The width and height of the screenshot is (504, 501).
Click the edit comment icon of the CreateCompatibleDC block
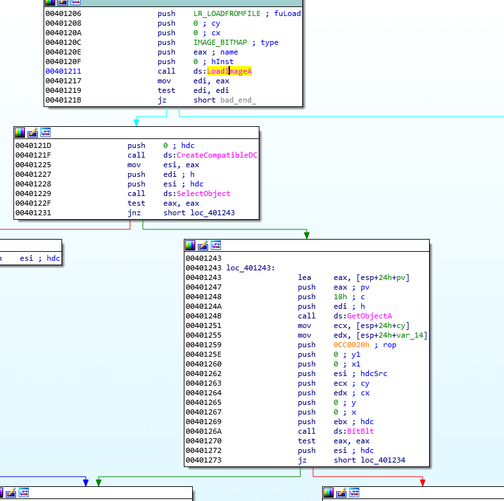33,133
